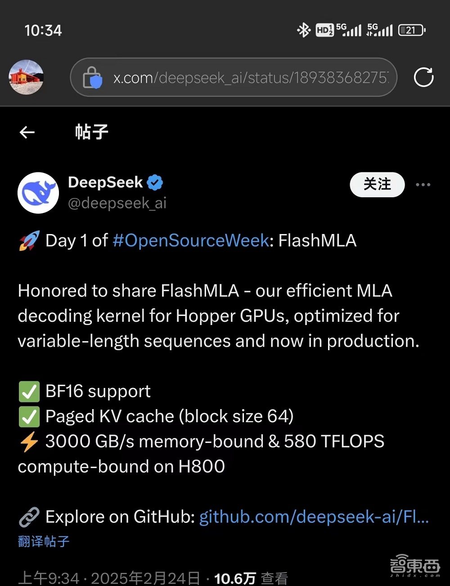Screen dimensions: 450x586
Task: Reload the page with the refresh icon
Action: coord(422,77)
